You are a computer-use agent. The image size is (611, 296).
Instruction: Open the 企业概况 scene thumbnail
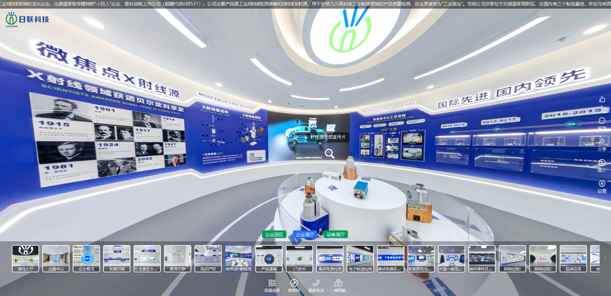click(86, 258)
